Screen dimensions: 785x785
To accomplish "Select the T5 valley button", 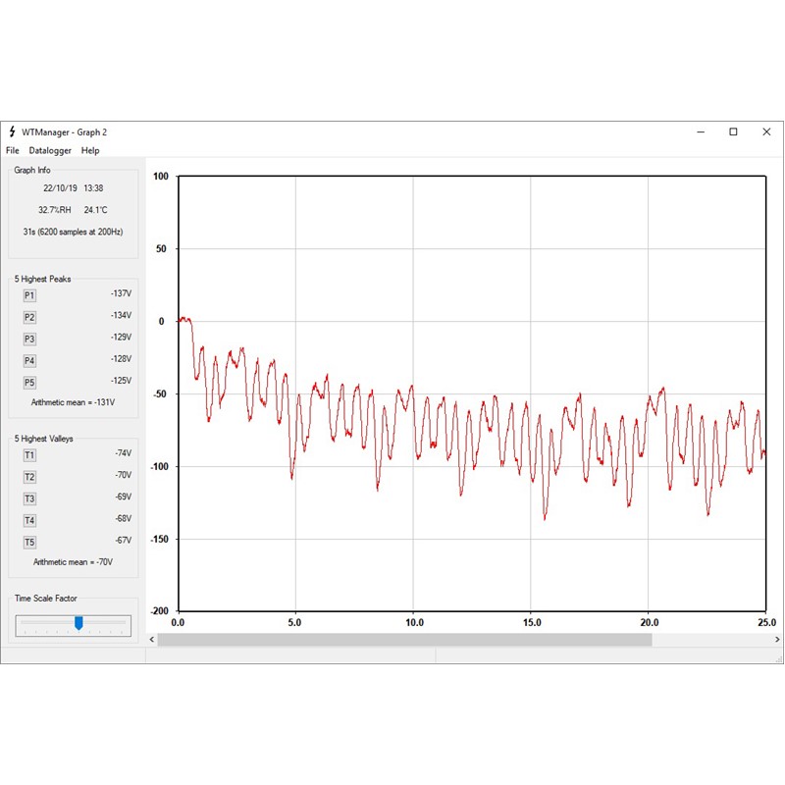I will 29,542.
